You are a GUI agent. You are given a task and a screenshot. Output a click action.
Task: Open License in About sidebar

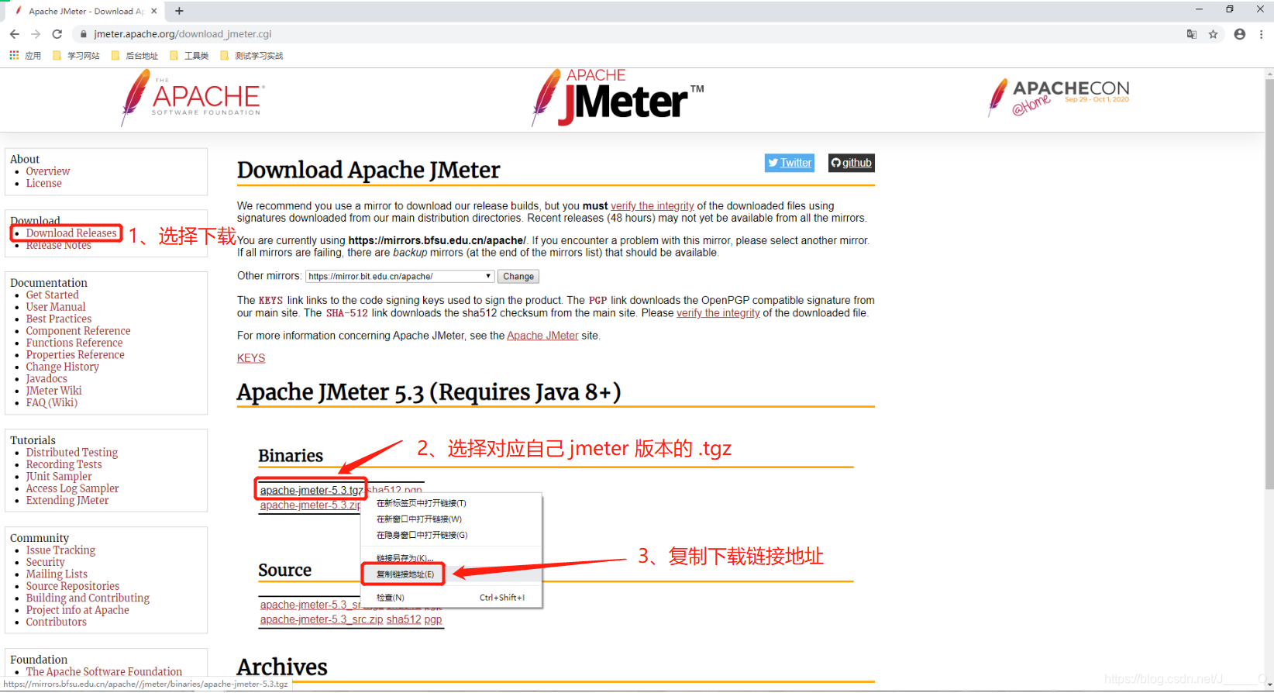(44, 184)
